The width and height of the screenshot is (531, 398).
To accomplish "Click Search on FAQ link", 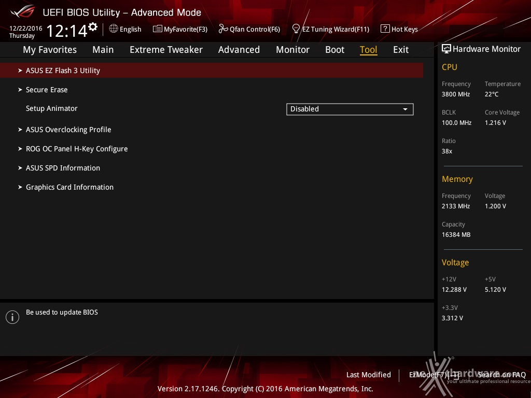I will pyautogui.click(x=502, y=375).
